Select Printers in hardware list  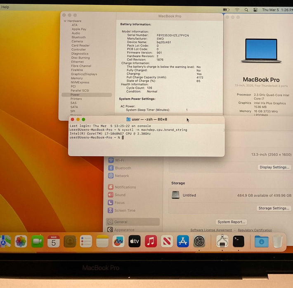pos(76,99)
